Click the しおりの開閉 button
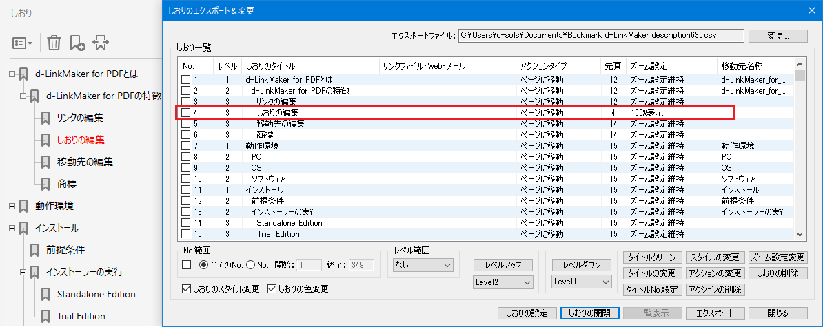This screenshot has width=823, height=327. click(589, 313)
